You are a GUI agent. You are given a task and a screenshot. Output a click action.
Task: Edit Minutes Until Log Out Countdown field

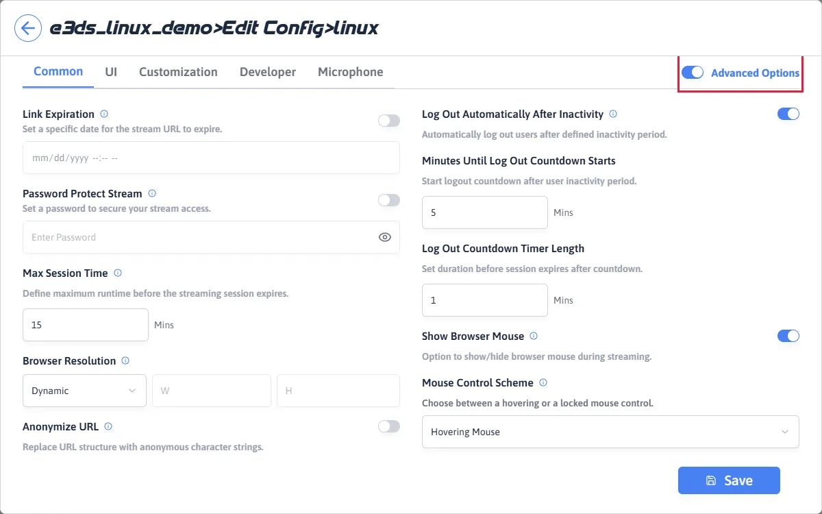click(485, 212)
